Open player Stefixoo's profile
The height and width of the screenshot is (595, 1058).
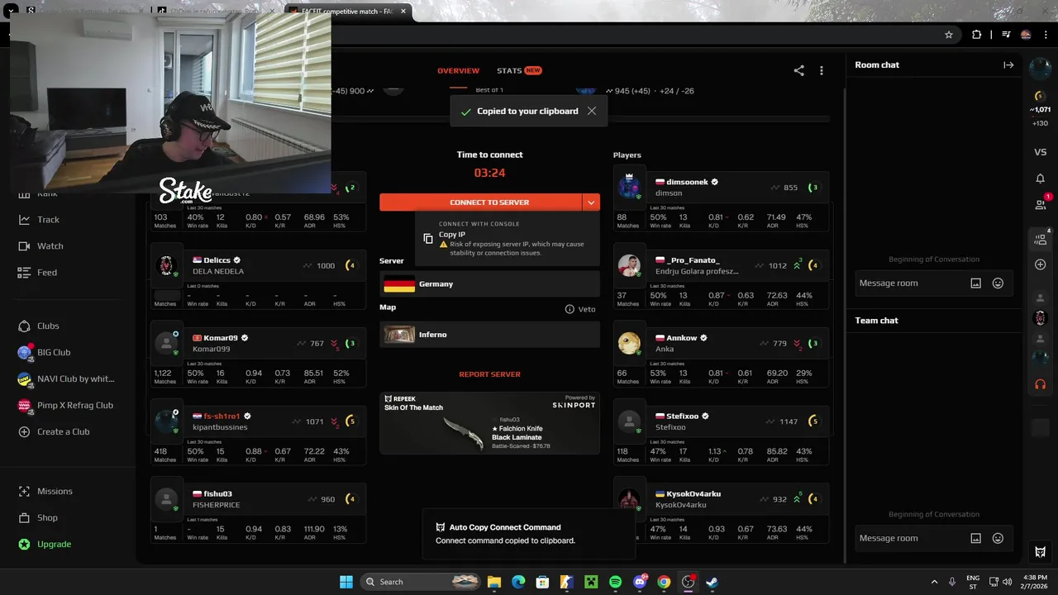tap(682, 416)
